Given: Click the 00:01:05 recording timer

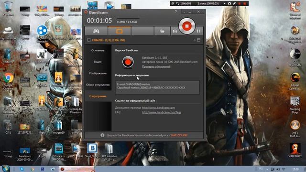Looking at the screenshot, I should [99, 21].
